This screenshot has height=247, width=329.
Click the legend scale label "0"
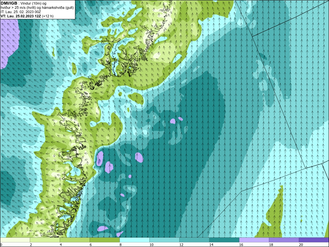point(1,245)
